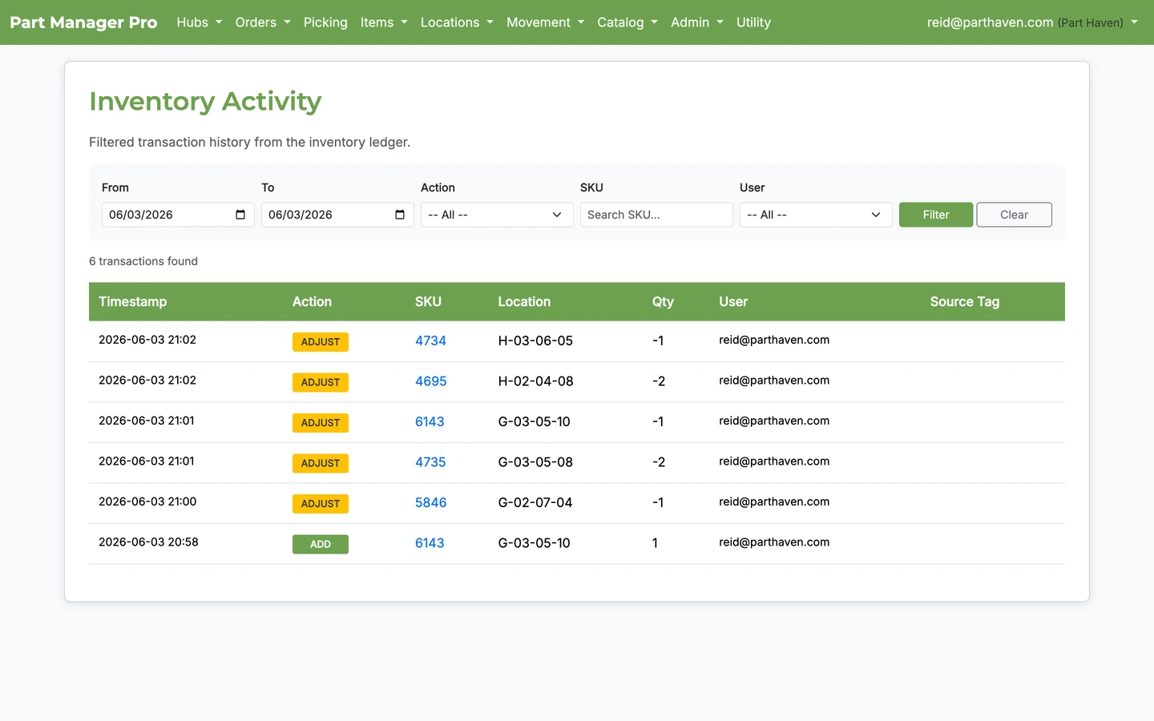1154x721 pixels.
Task: Expand the Catalog dropdown
Action: [x=627, y=22]
